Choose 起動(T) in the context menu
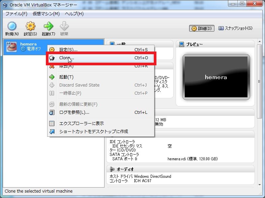 (x=101, y=77)
